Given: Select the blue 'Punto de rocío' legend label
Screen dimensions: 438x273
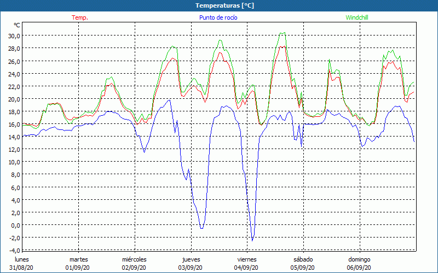Looking at the screenshot, I should coord(218,17).
